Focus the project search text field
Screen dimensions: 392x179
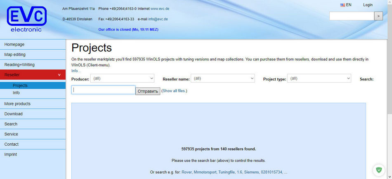(x=104, y=90)
